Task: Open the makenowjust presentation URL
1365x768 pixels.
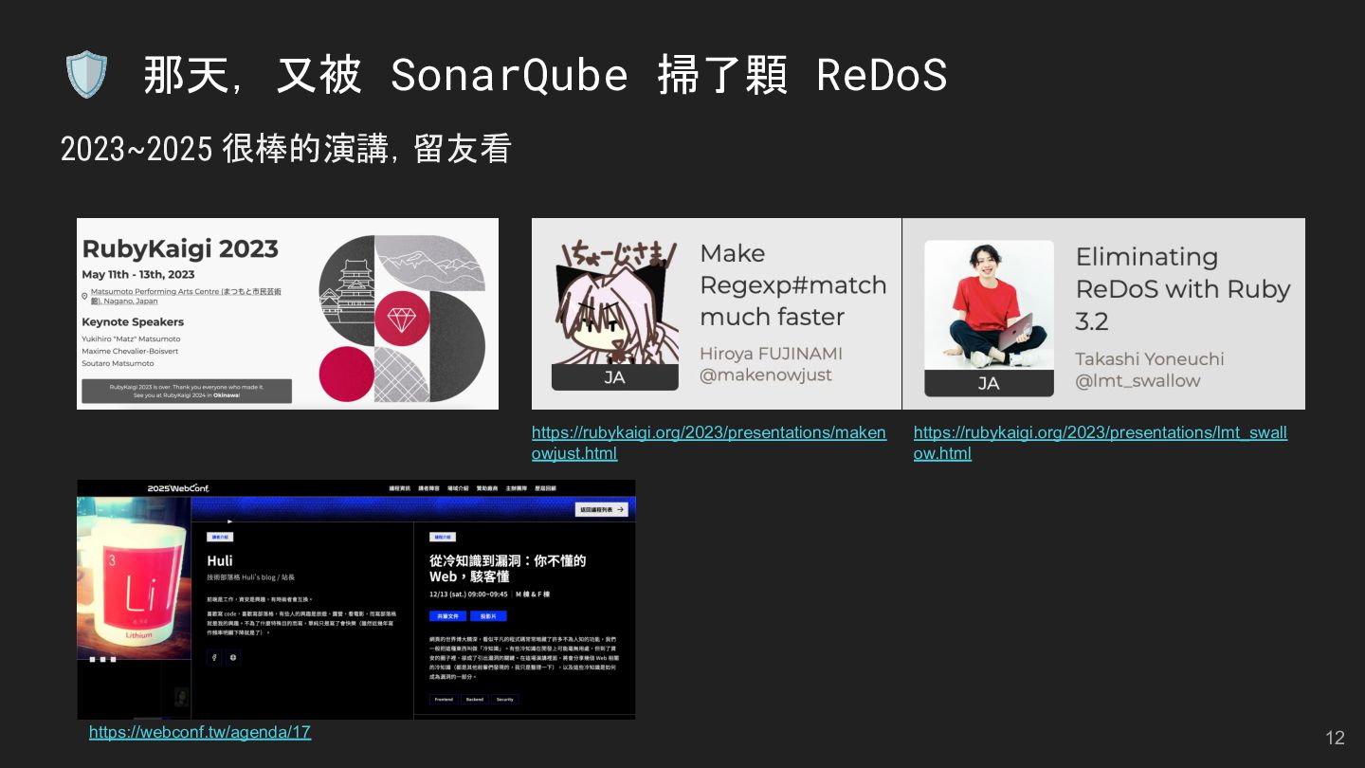Action: tap(709, 443)
